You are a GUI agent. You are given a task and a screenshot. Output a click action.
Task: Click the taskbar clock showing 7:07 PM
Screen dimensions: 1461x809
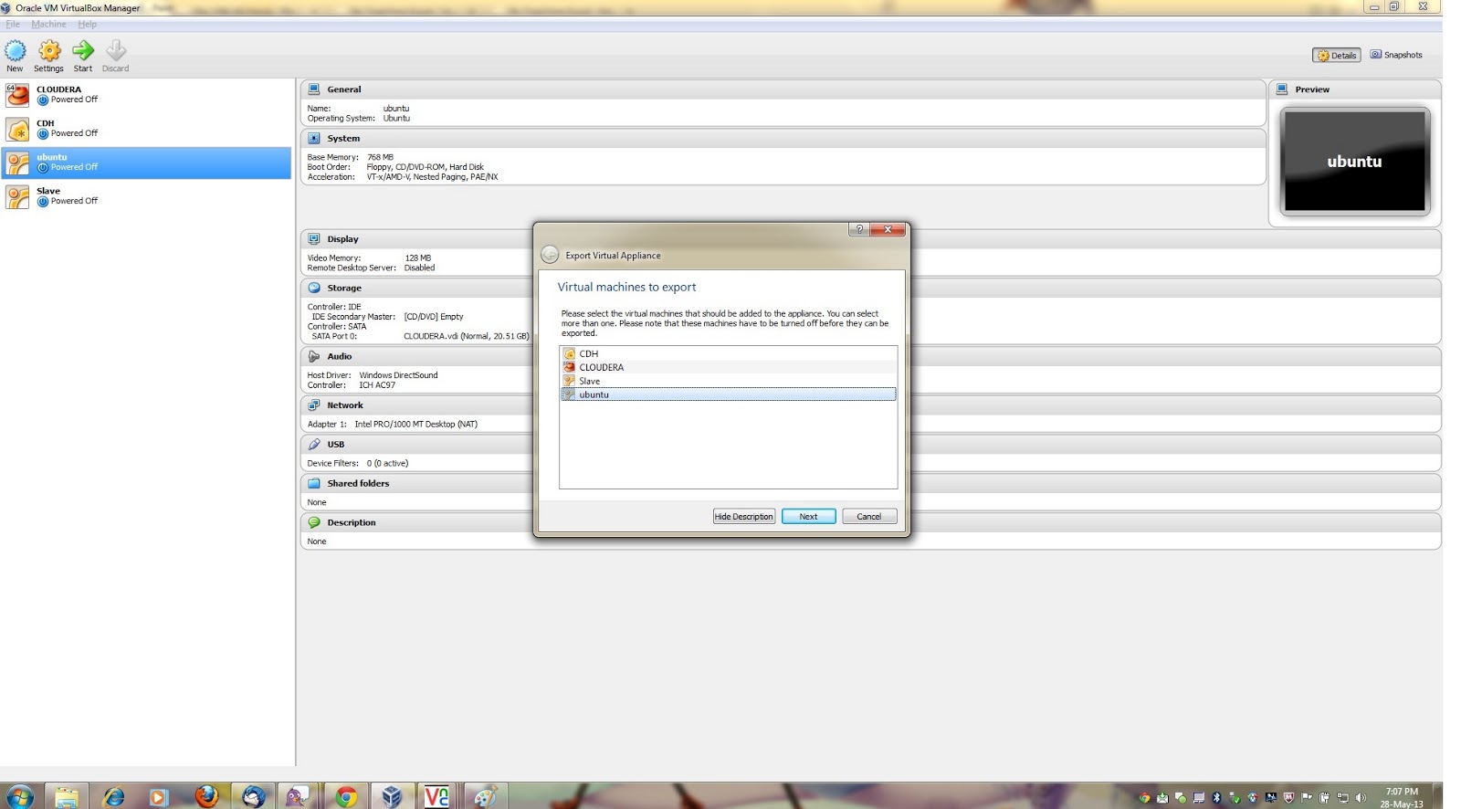coord(1402,797)
